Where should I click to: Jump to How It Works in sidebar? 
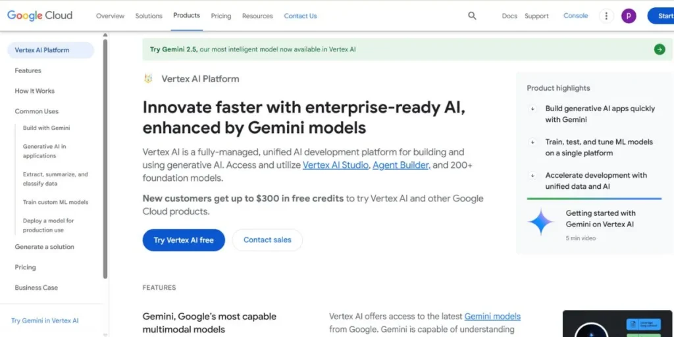click(34, 91)
